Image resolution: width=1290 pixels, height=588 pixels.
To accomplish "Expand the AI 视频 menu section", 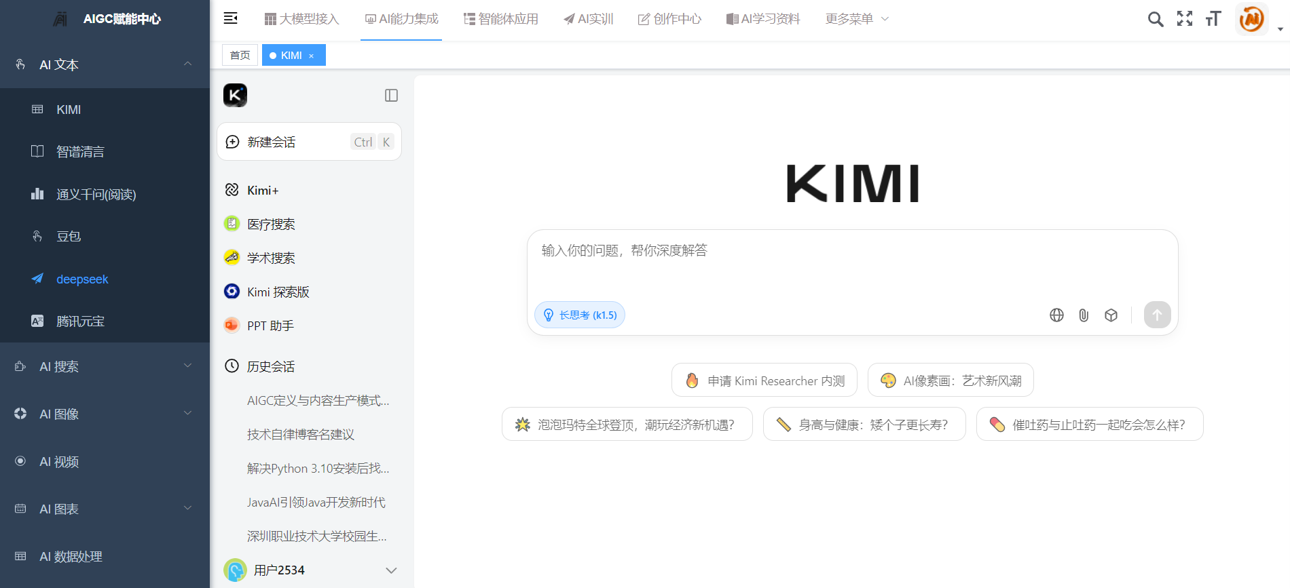I will [x=105, y=461].
